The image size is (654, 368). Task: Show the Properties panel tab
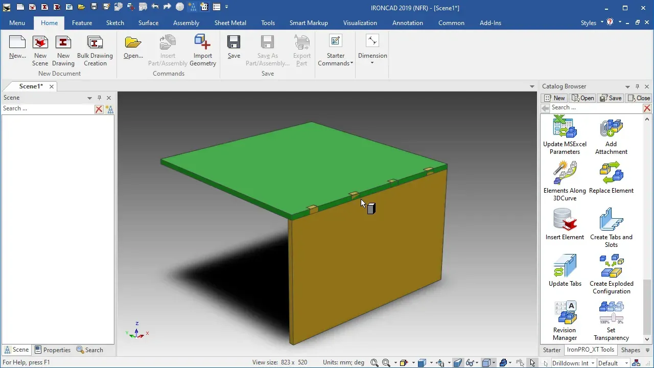[x=53, y=350]
